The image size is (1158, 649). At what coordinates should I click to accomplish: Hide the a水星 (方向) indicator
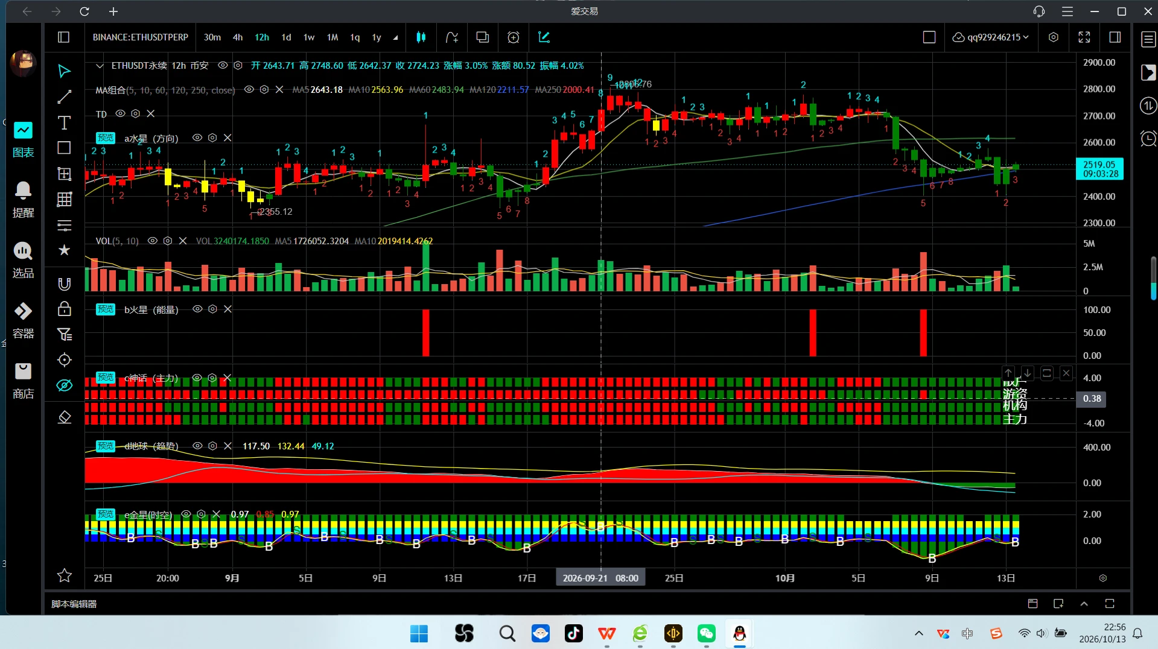point(197,138)
